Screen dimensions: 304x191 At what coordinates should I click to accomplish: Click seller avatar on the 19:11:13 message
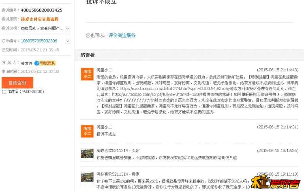tap(87, 178)
